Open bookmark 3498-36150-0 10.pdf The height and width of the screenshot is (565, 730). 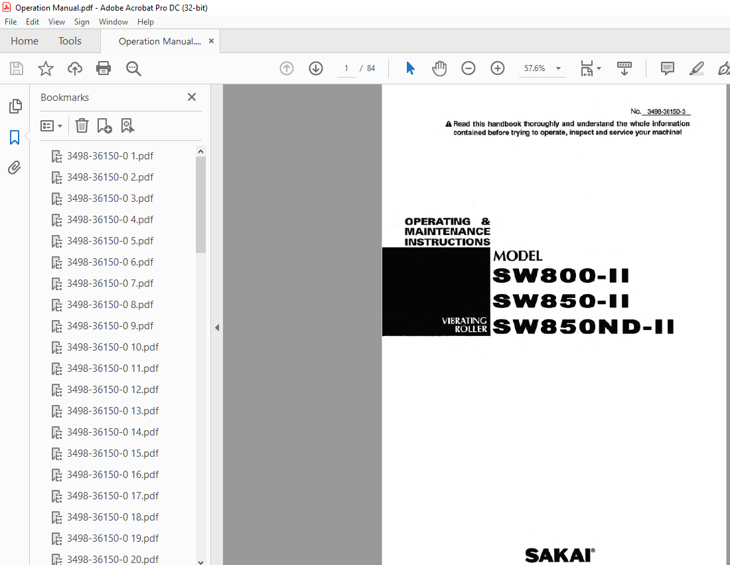113,347
